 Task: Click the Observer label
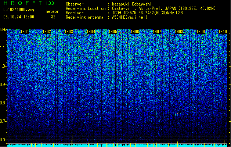click(x=75, y=4)
